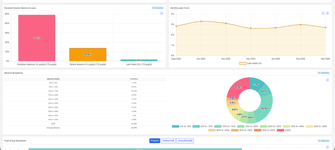Select the '30% to <35%' table row label

coord(53,107)
